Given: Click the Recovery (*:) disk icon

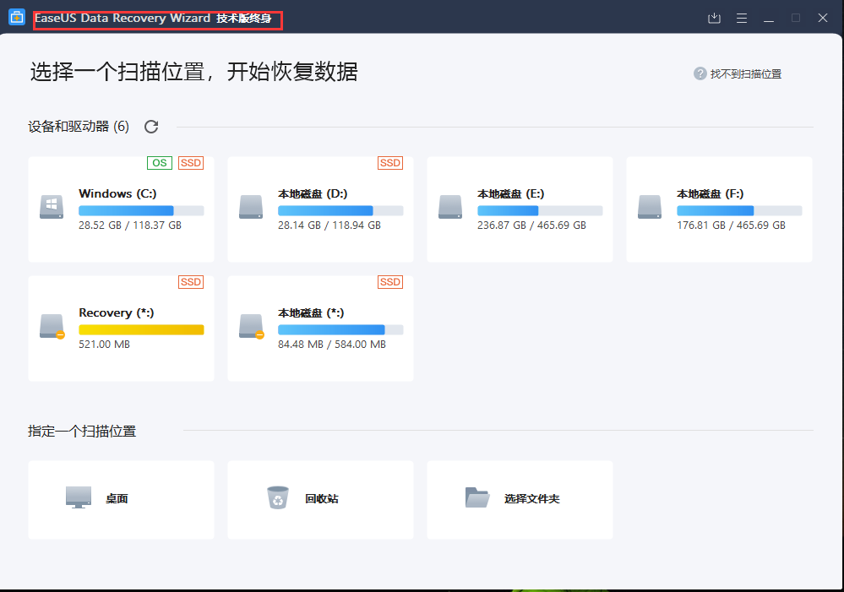Looking at the screenshot, I should [x=52, y=326].
